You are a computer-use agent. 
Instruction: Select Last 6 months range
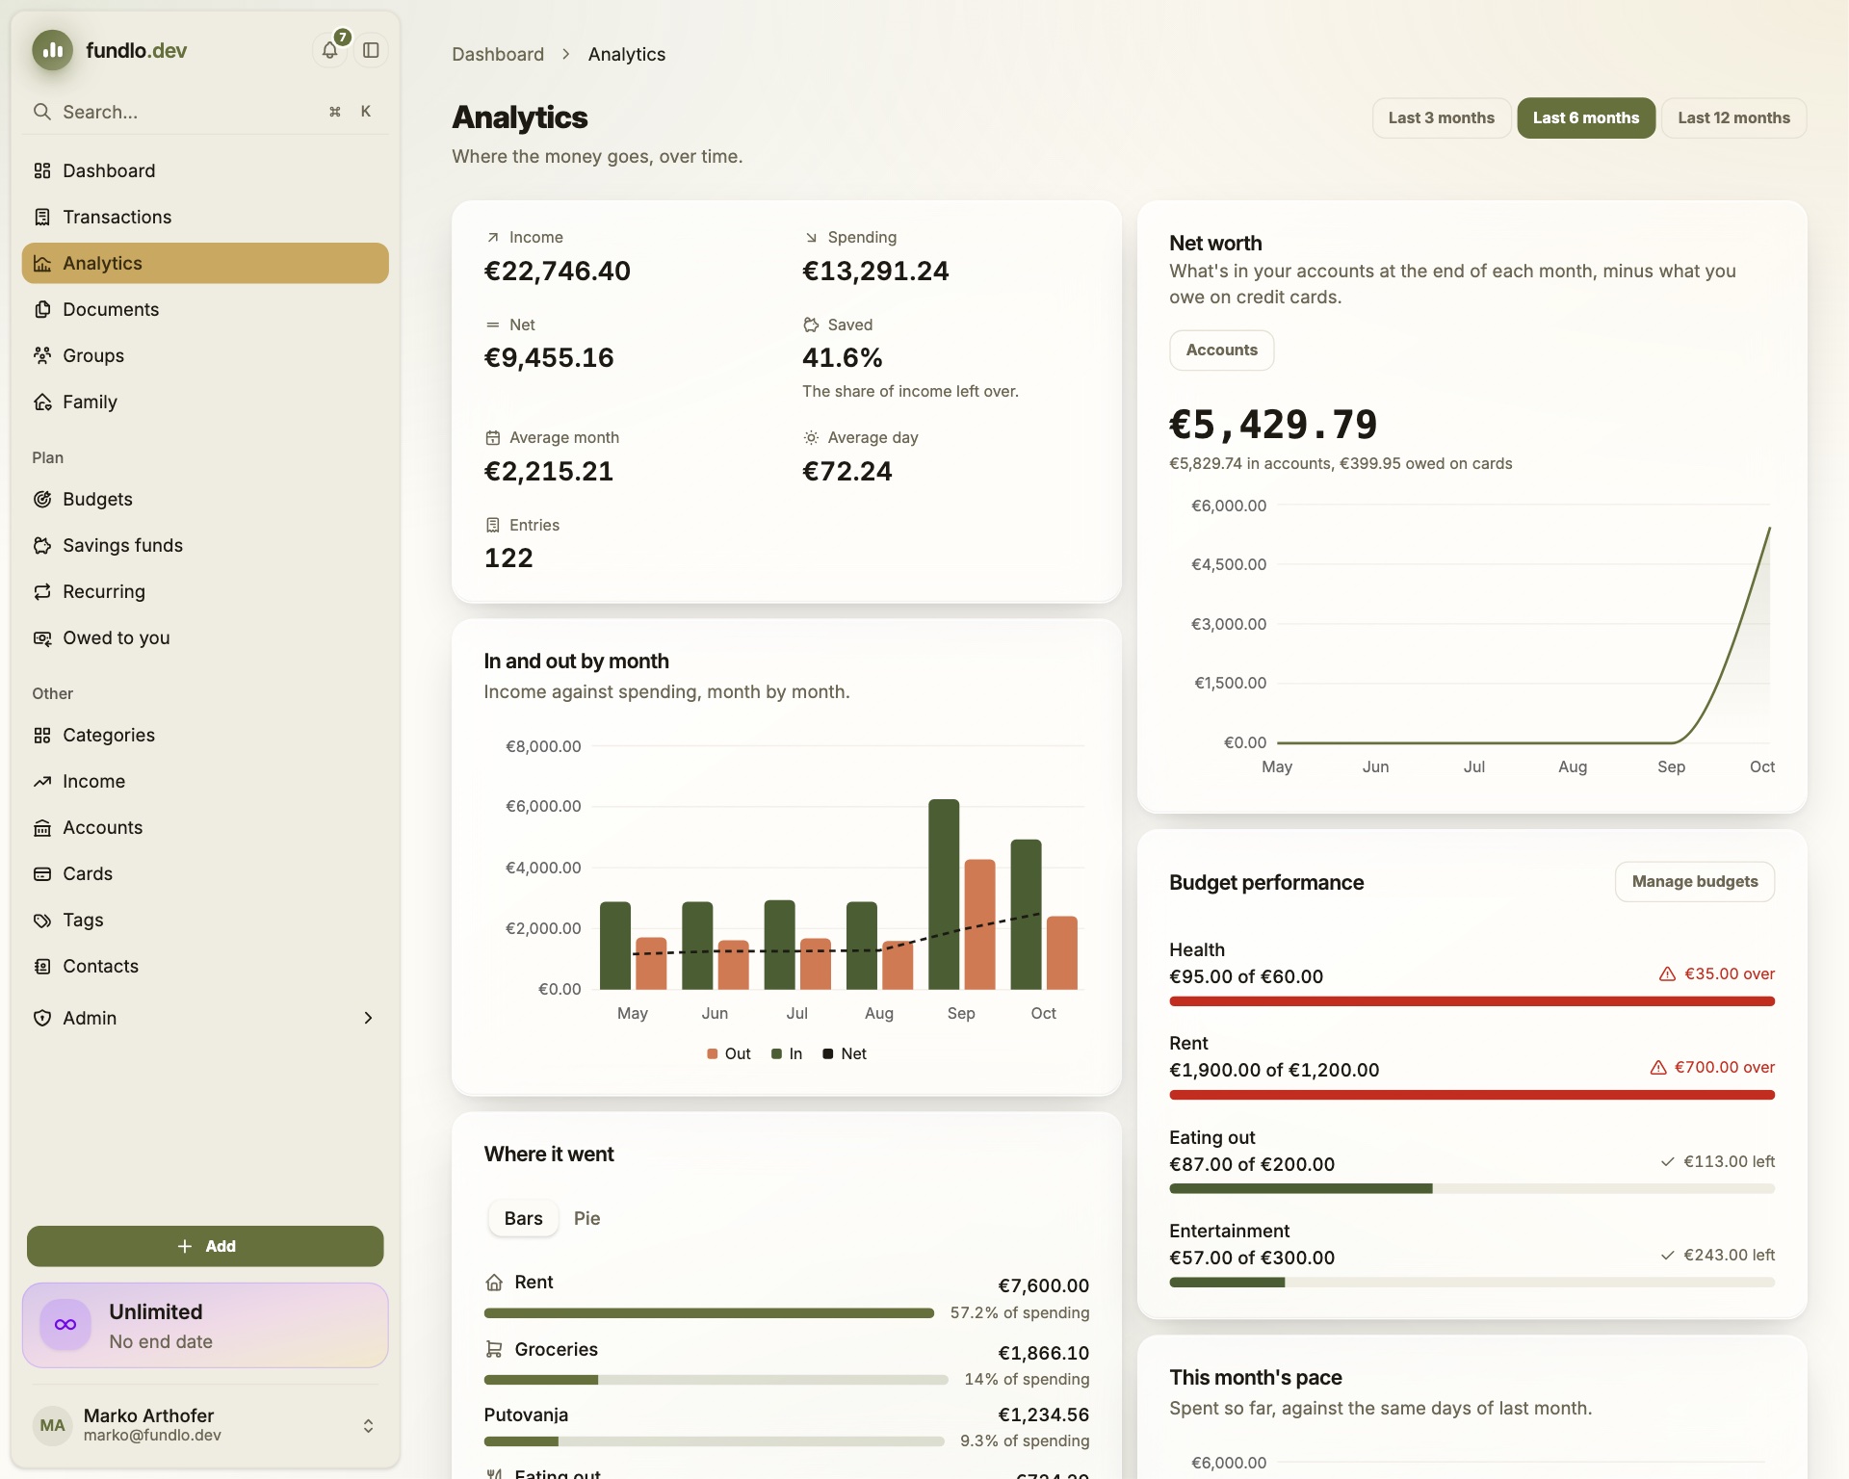(1585, 117)
